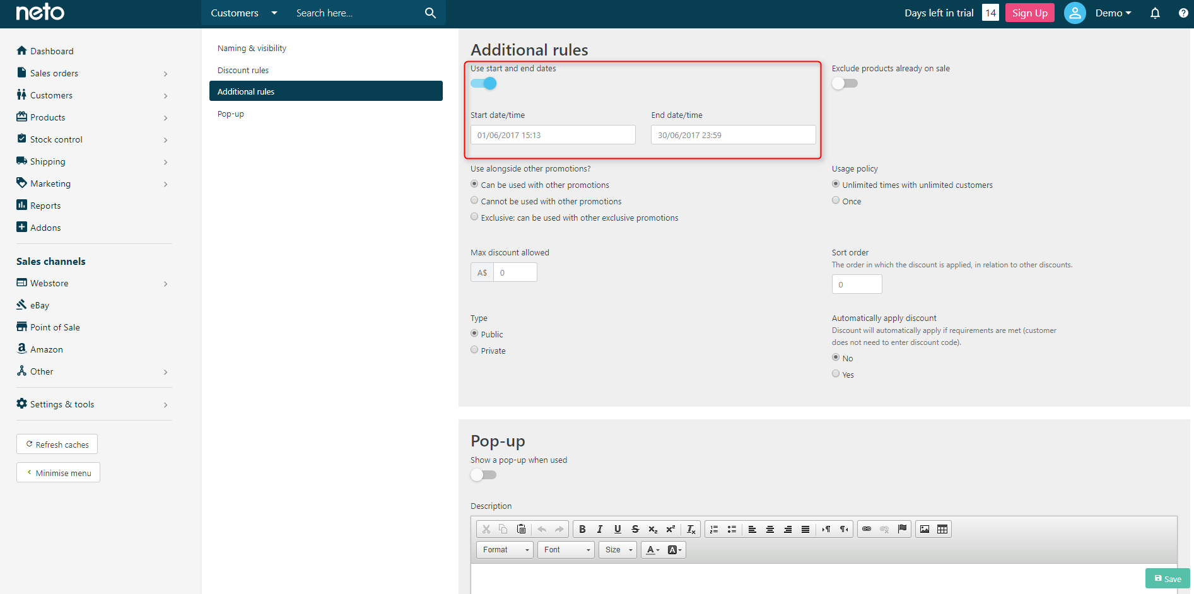The height and width of the screenshot is (594, 1194).
Task: Go to Naming & visibility section
Action: coord(252,48)
